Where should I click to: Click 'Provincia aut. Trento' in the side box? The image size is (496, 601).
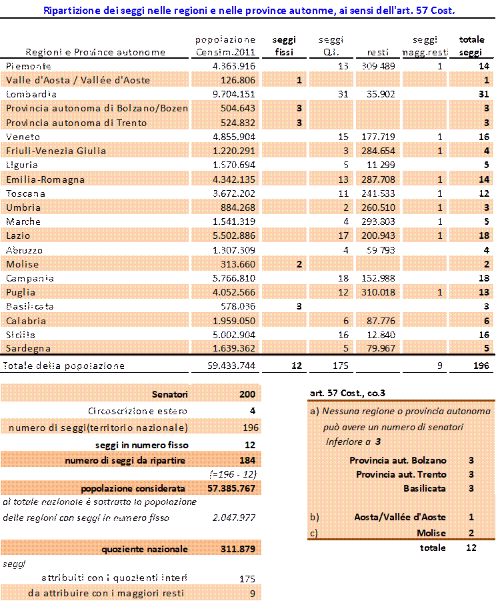point(401,474)
